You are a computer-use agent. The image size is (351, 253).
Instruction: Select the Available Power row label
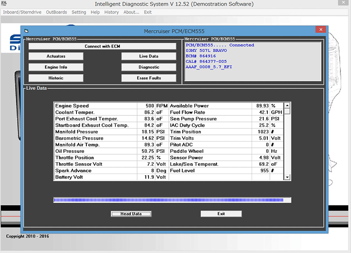coord(189,106)
